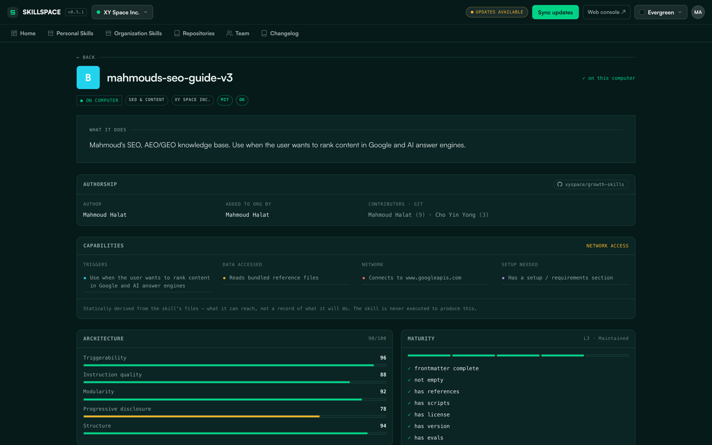Image resolution: width=712 pixels, height=445 pixels.
Task: Click the maturity level progress bar
Action: [518, 356]
